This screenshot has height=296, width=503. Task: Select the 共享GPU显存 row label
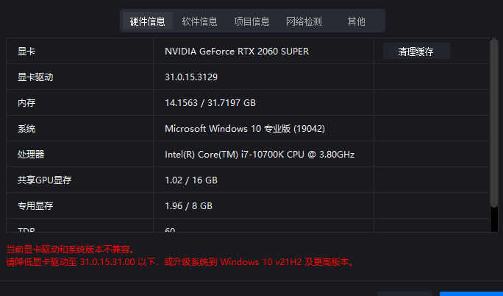[x=44, y=180]
